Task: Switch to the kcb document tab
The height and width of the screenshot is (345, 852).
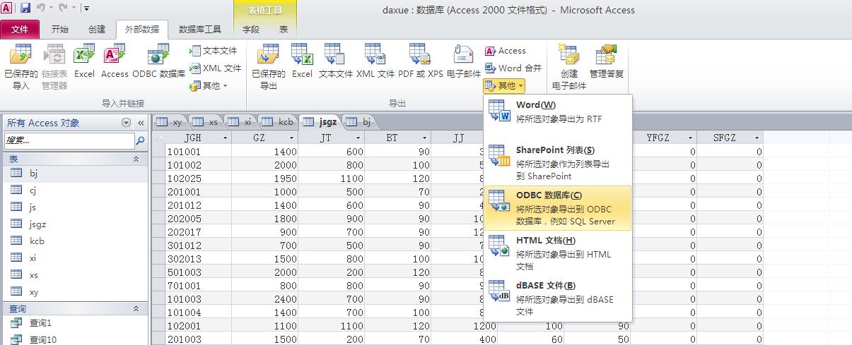Action: point(278,122)
